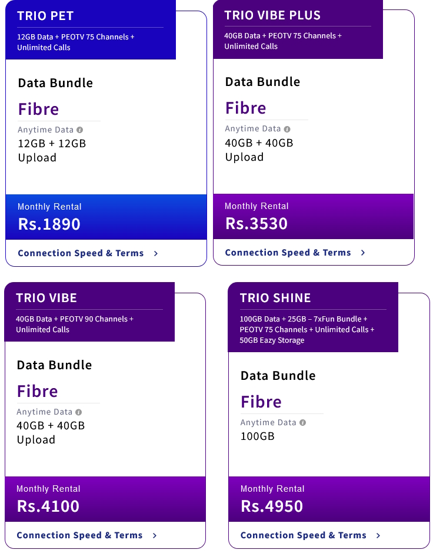Open Connection Speed & Terms for TRIO VIBE PLUS

point(288,253)
